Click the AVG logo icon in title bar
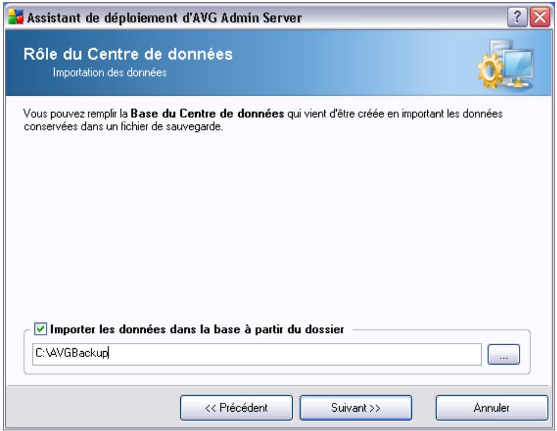 16,17
